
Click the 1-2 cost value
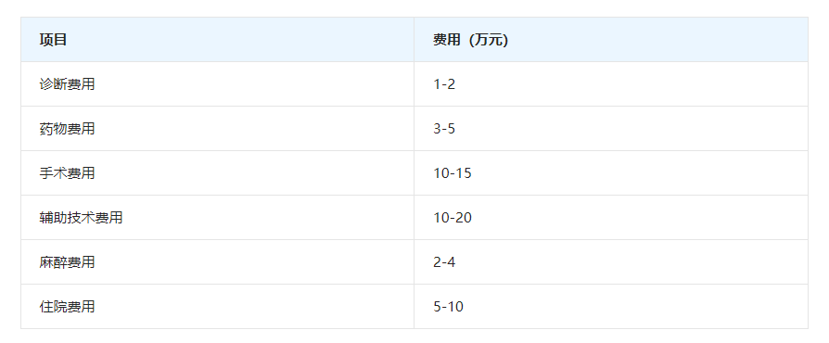pyautogui.click(x=444, y=84)
